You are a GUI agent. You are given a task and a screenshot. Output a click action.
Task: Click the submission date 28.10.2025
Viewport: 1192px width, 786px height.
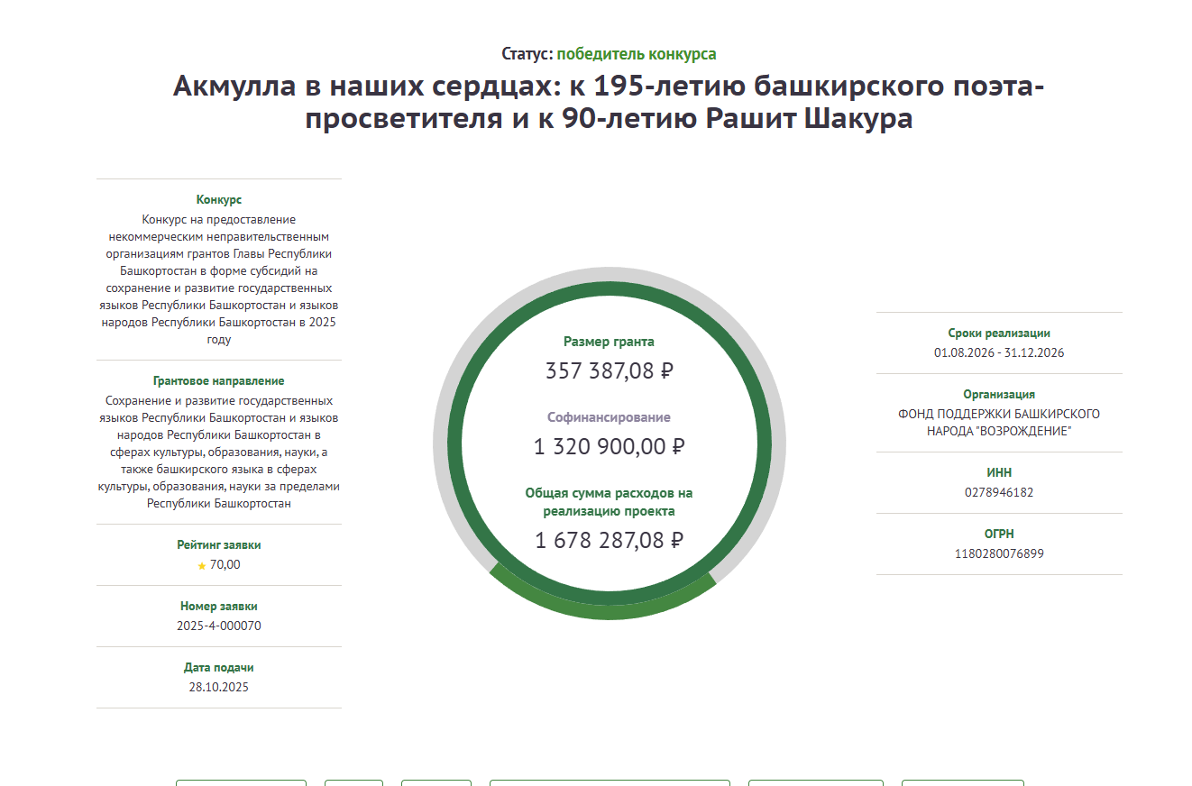pyautogui.click(x=219, y=687)
